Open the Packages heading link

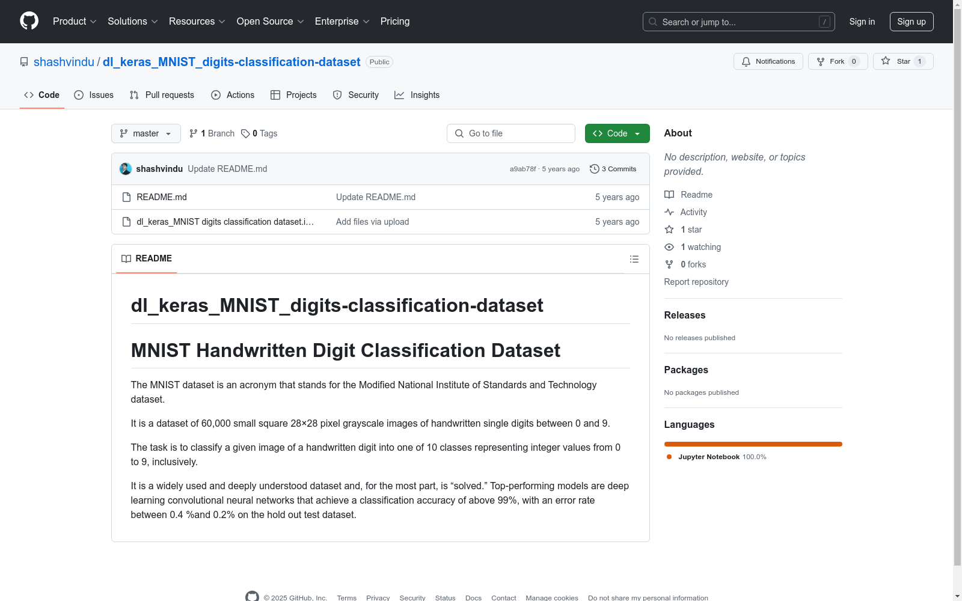point(686,370)
